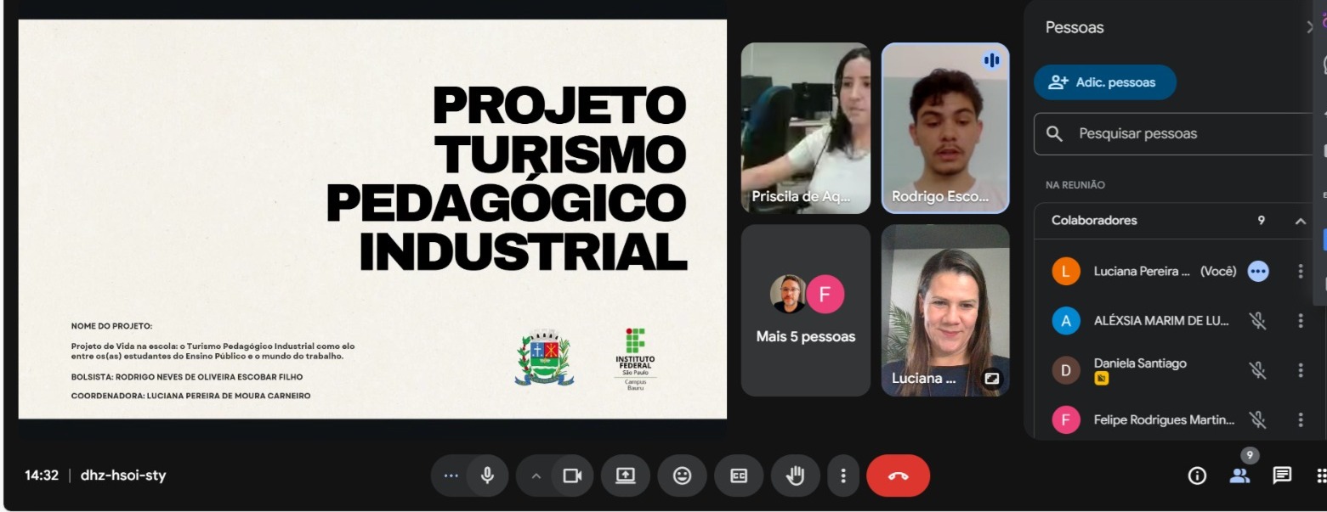
Task: Click the present screen icon
Action: pos(626,475)
